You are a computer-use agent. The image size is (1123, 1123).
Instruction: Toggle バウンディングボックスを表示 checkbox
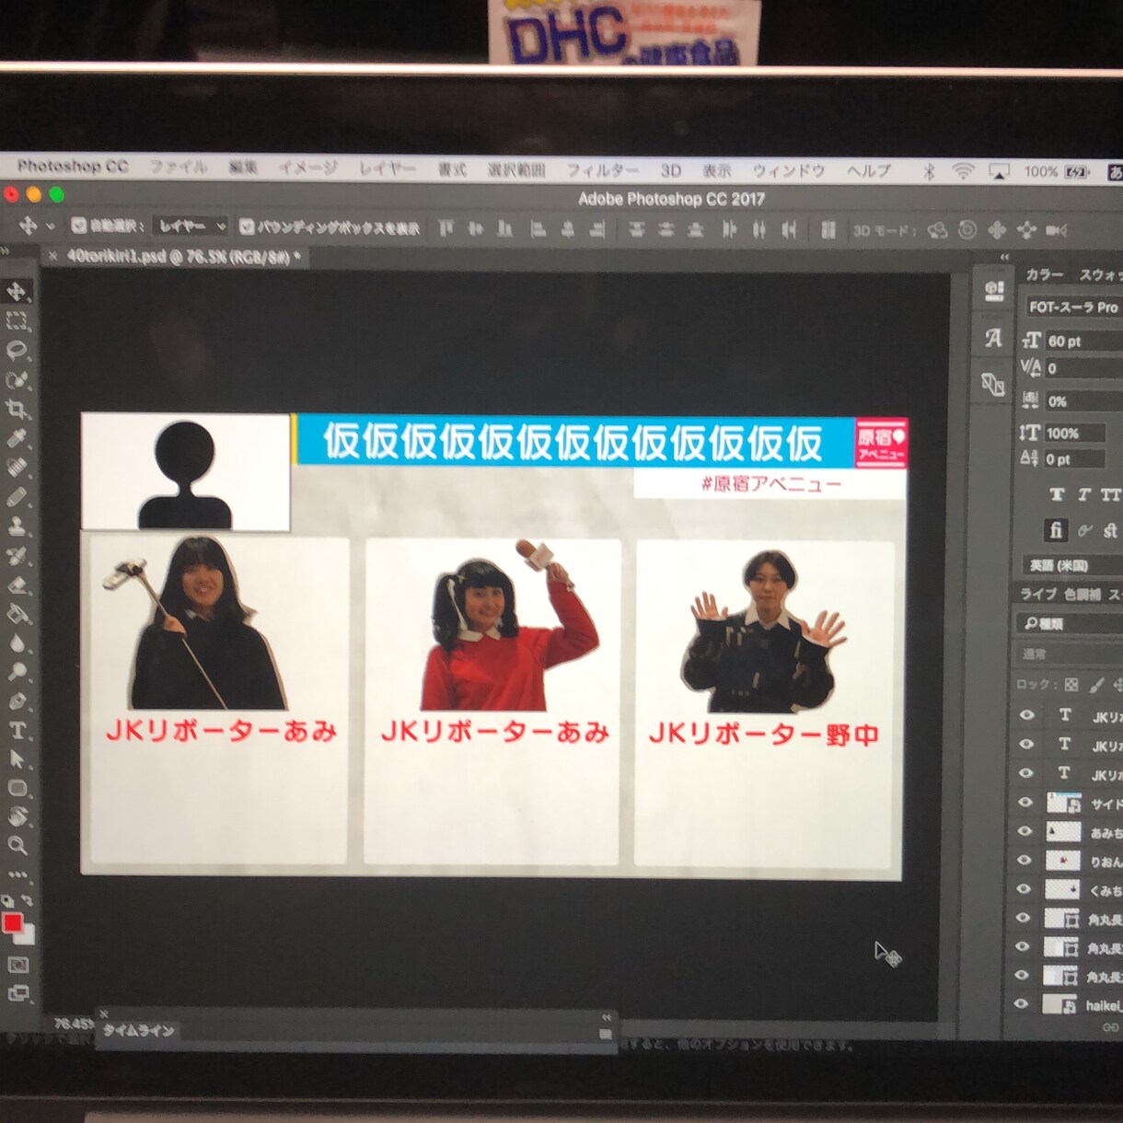[x=247, y=226]
